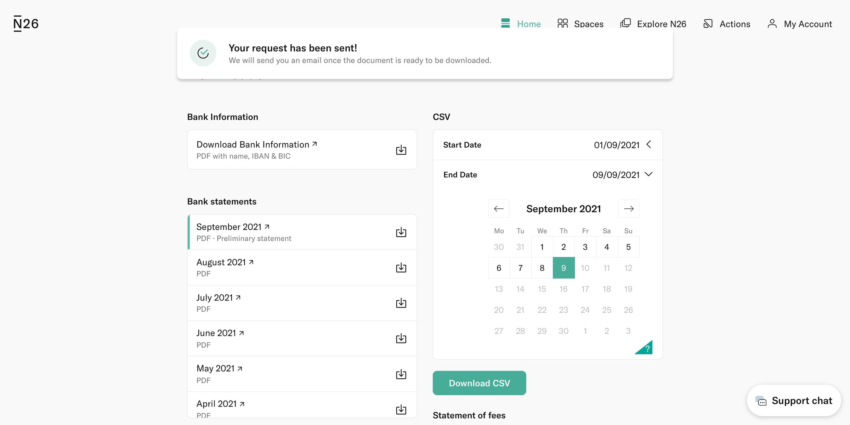Image resolution: width=850 pixels, height=425 pixels.
Task: Open the Actions menu item
Action: pos(727,24)
